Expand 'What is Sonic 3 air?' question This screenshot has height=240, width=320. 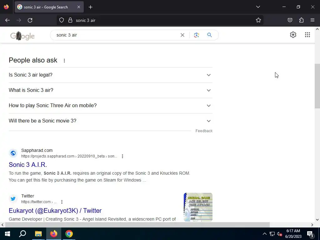click(x=111, y=90)
